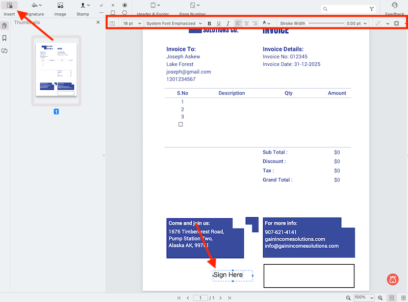Viewport: 408px width, 302px height.
Task: Go to the first page
Action: point(179,298)
